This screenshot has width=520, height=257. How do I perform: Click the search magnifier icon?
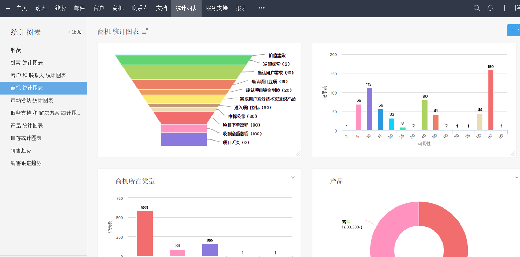[x=476, y=8]
